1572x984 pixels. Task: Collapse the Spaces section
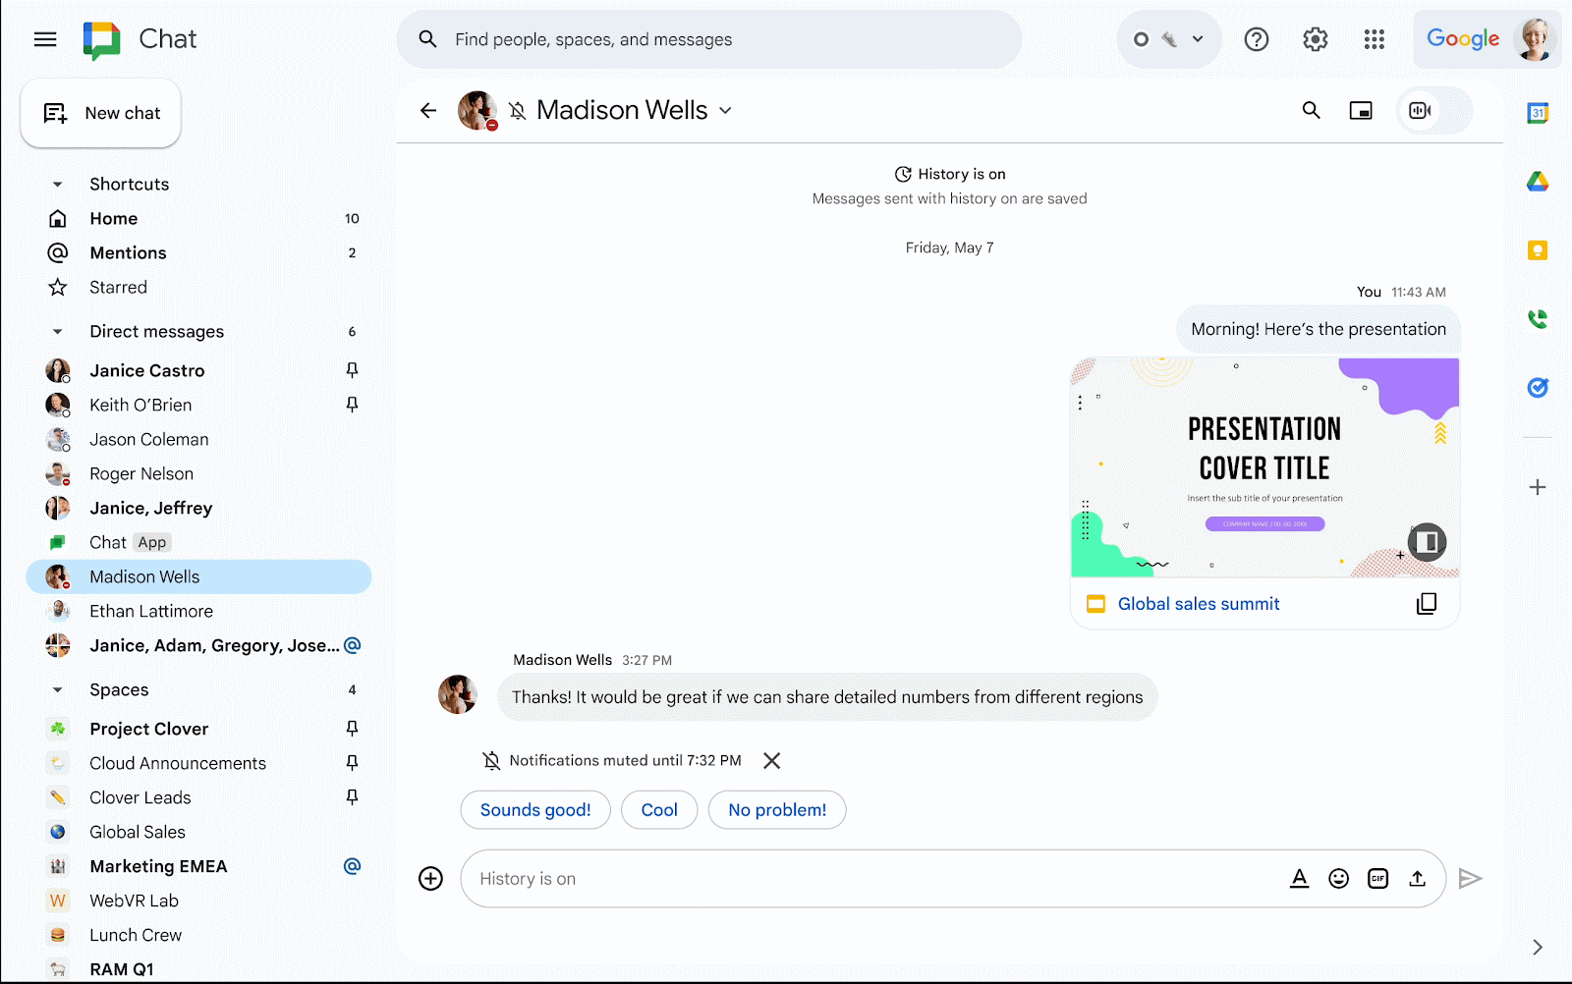58,690
